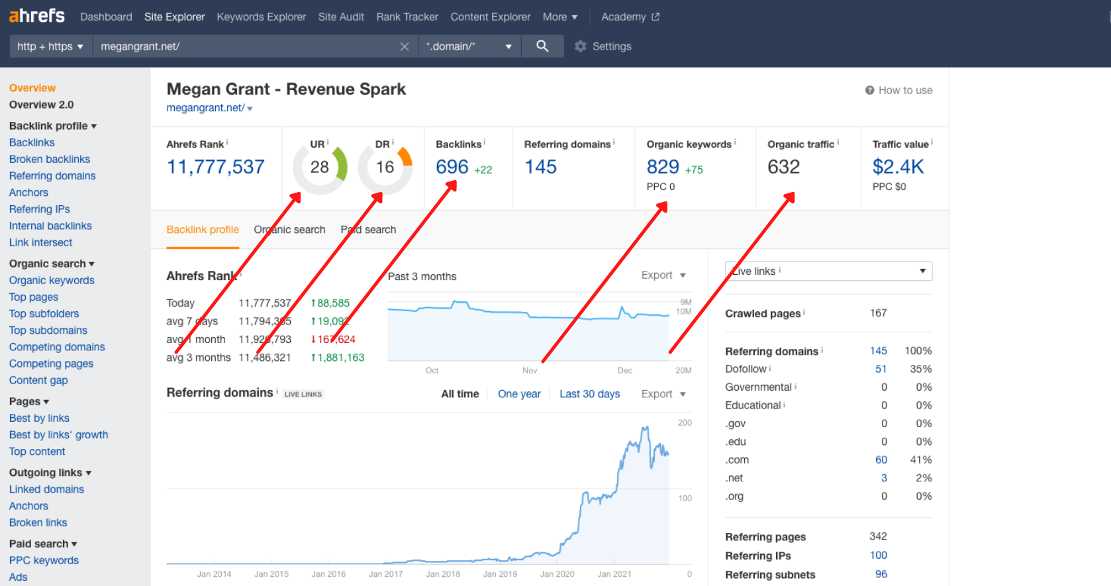Image resolution: width=1111 pixels, height=586 pixels.
Task: Expand the megangrant.net/ URL dropdown arrow
Action: click(250, 109)
